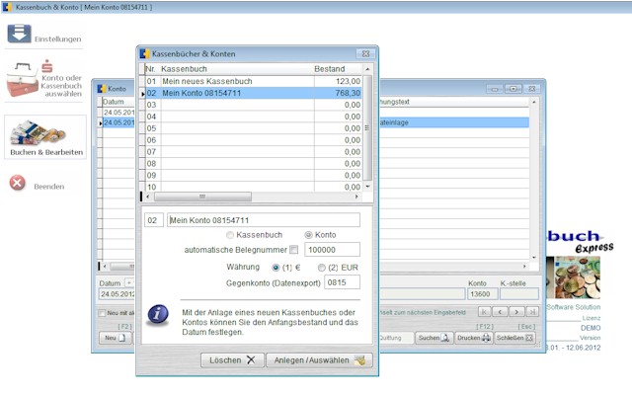Image resolution: width=632 pixels, height=395 pixels.
Task: Select the Konto radio button
Action: click(308, 235)
